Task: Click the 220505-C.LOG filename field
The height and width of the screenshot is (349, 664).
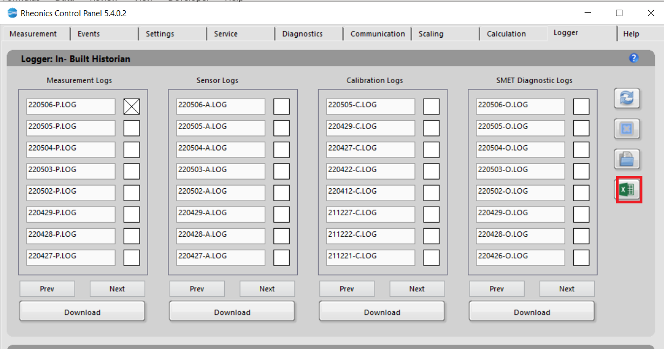Action: tap(371, 106)
